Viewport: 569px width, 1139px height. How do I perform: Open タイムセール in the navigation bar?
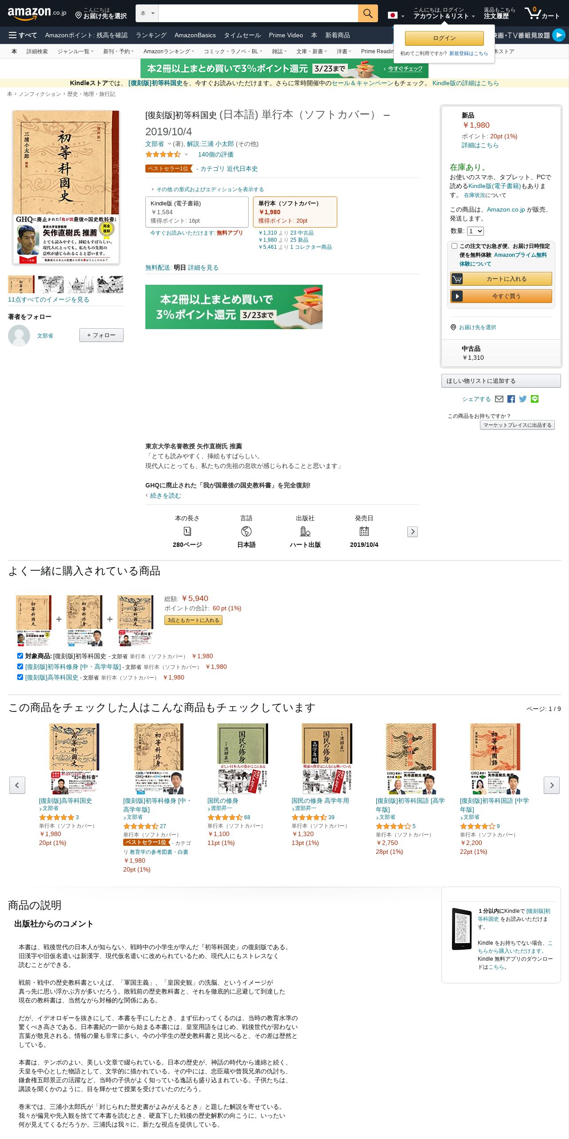[x=242, y=35]
